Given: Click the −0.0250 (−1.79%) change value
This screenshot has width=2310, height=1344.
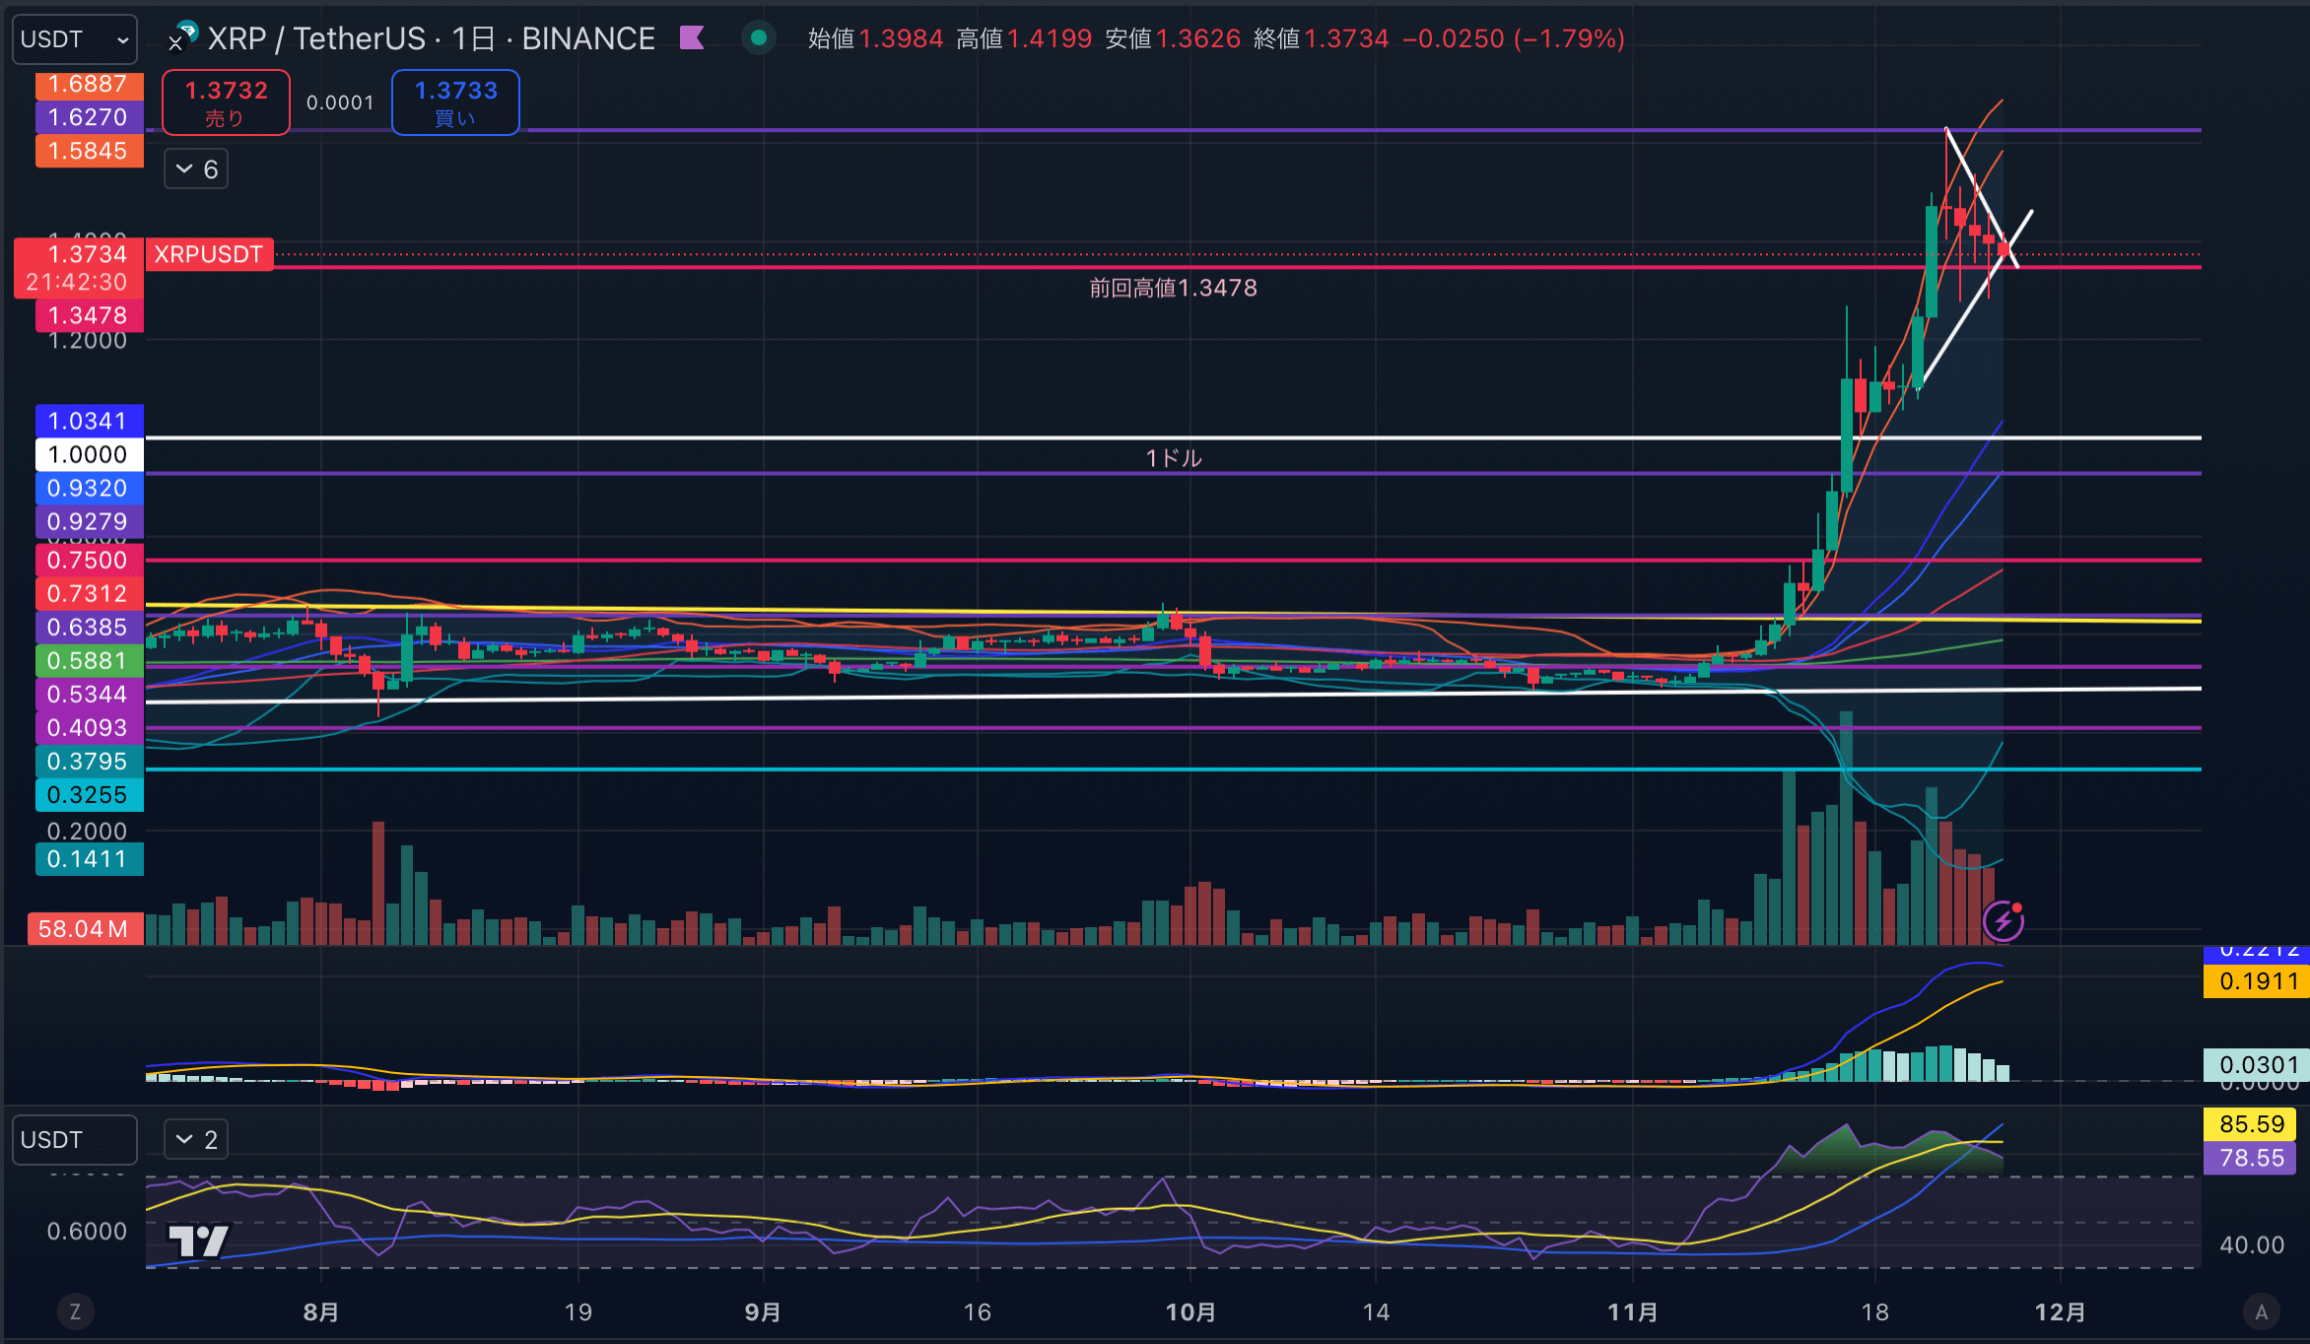Looking at the screenshot, I should pyautogui.click(x=1514, y=38).
